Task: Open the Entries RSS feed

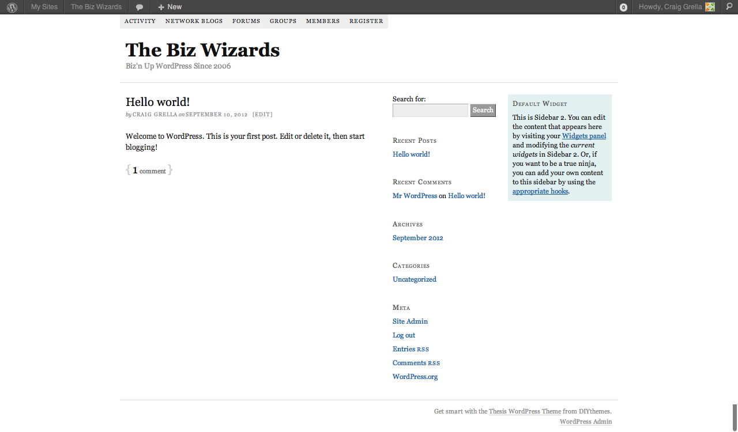Action: pos(411,349)
